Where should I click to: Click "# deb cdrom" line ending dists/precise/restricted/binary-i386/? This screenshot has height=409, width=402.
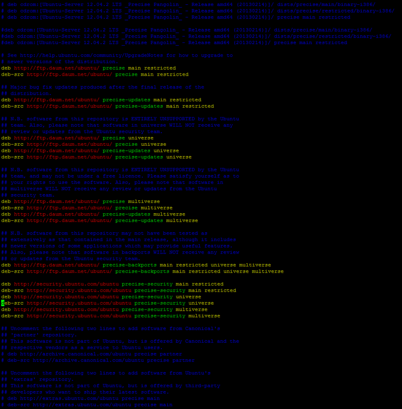(x=198, y=11)
